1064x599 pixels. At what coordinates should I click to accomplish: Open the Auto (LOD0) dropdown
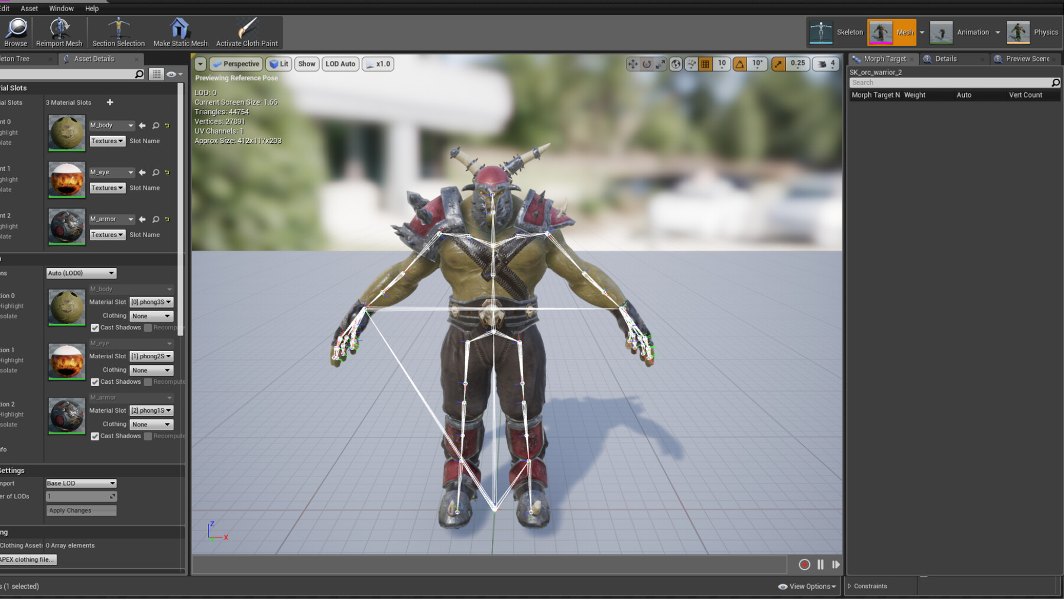point(81,273)
